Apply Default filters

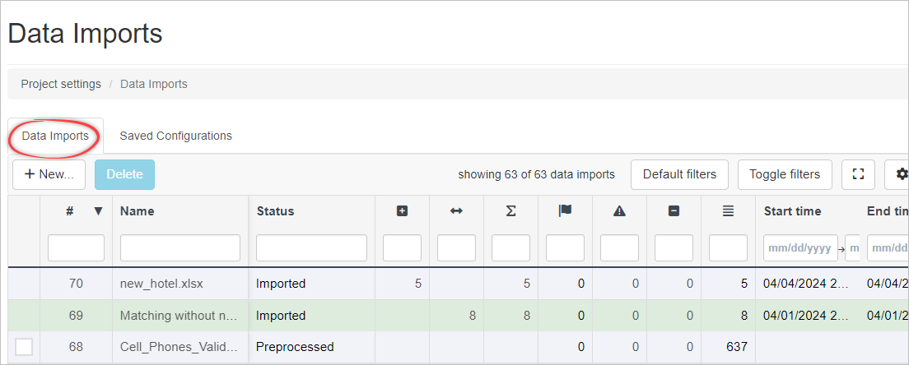679,174
